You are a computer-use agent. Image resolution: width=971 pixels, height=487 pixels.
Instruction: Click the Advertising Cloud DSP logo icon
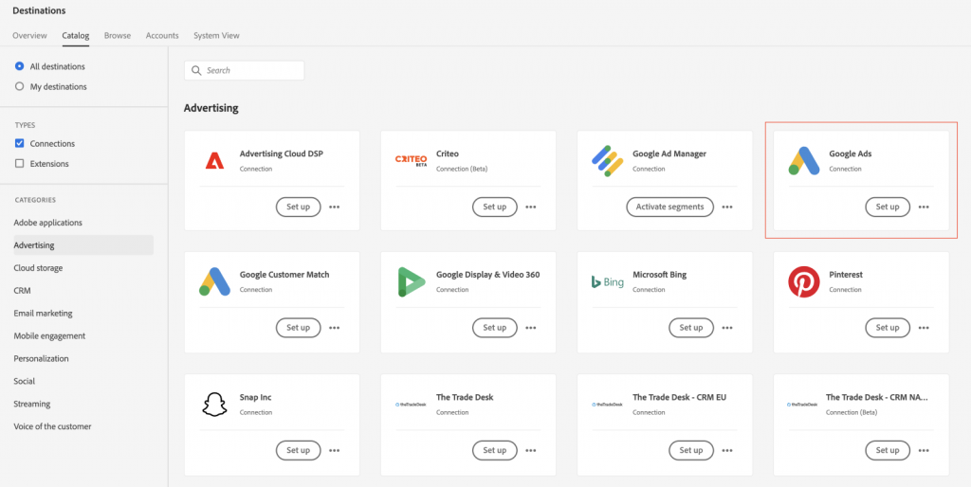215,161
